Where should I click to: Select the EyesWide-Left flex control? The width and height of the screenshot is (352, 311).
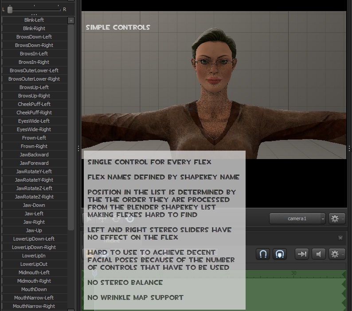pos(34,121)
